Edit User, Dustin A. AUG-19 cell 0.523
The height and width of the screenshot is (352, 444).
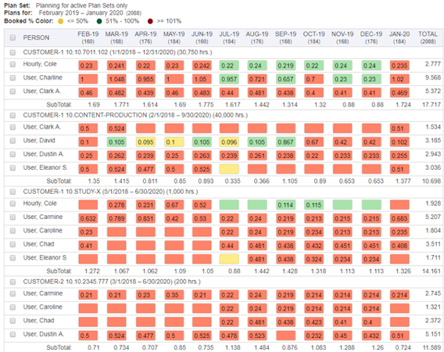click(x=257, y=336)
